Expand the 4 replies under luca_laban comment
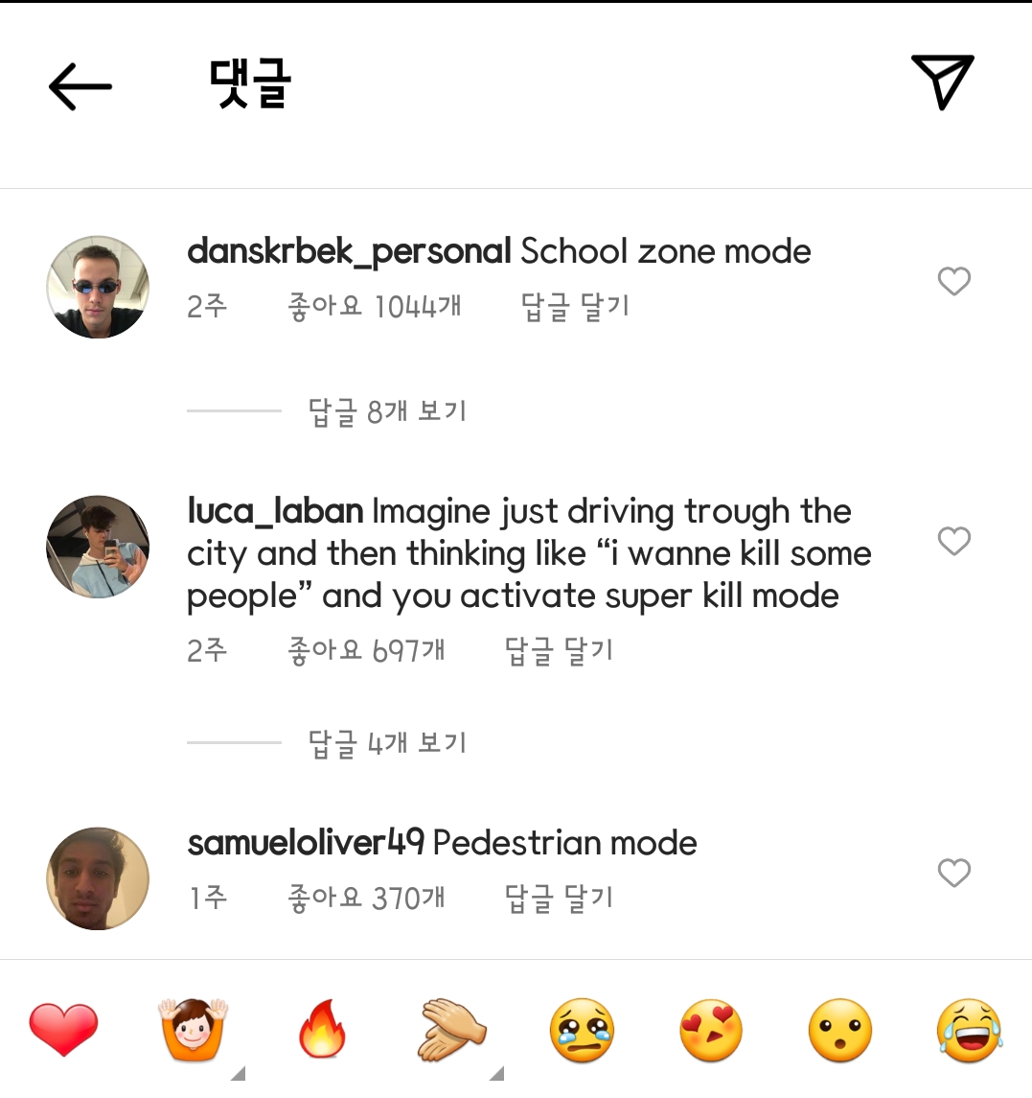1032x1098 pixels. point(387,742)
